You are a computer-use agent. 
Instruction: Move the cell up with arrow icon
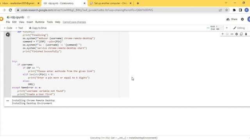(223, 34)
